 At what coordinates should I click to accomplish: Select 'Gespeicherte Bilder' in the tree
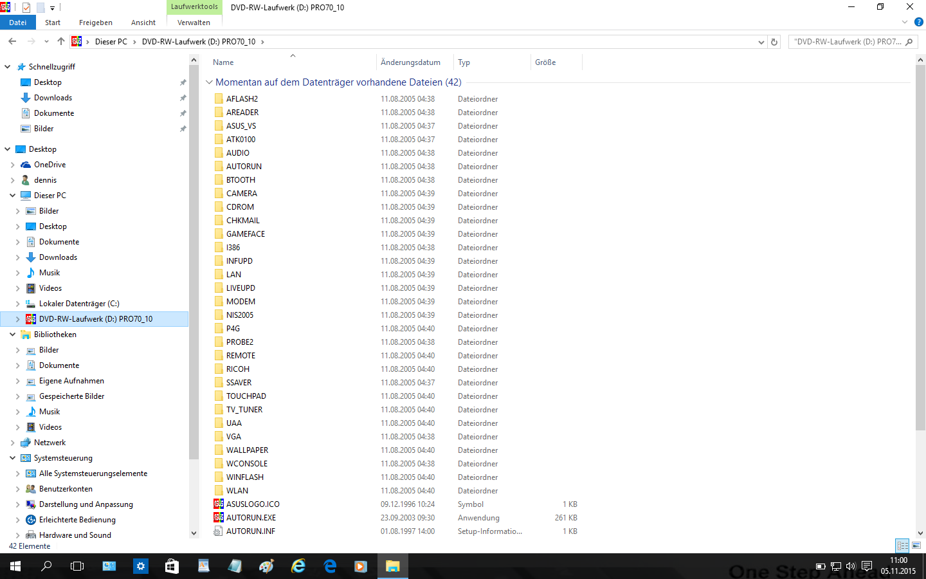(71, 396)
